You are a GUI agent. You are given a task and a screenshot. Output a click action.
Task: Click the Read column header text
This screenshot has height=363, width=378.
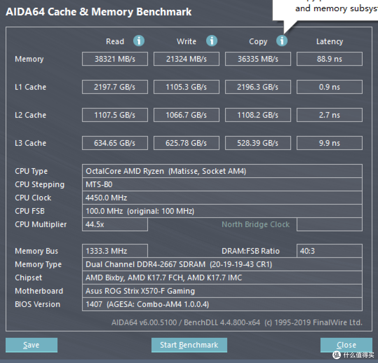pyautogui.click(x=115, y=41)
